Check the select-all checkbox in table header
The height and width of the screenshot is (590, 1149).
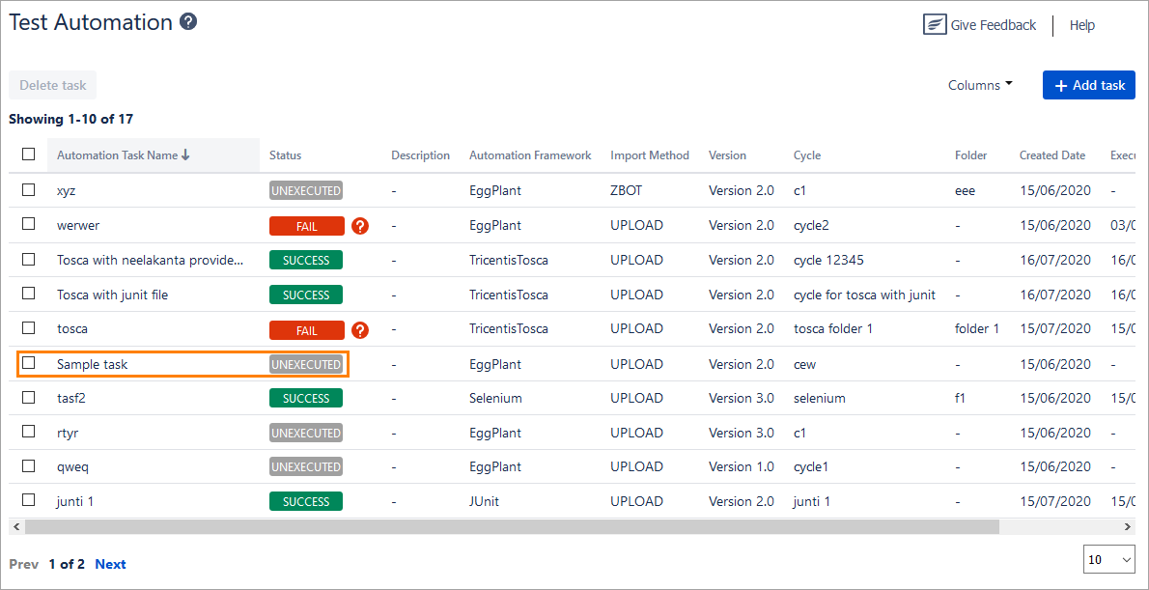[x=29, y=155]
